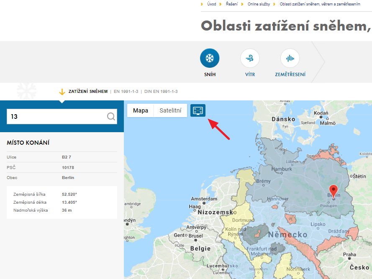Viewport: 372px width, 279px height.
Task: Open the DIN EN 1991-1-3 link
Action: click(x=161, y=91)
